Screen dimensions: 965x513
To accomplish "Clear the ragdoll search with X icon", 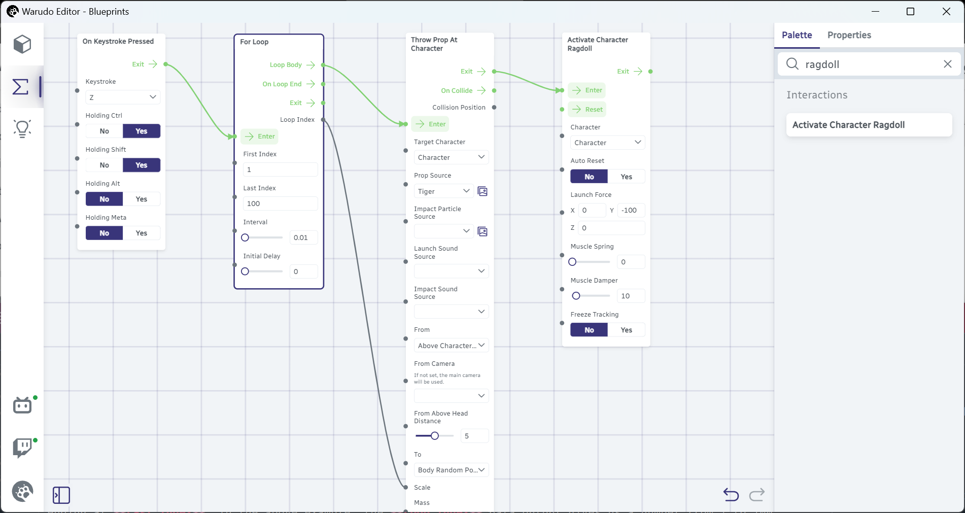I will [947, 64].
